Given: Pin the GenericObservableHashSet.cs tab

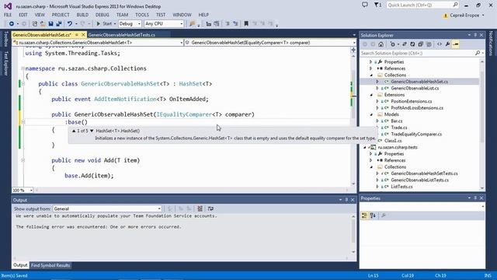Looking at the screenshot, I should (x=77, y=34).
